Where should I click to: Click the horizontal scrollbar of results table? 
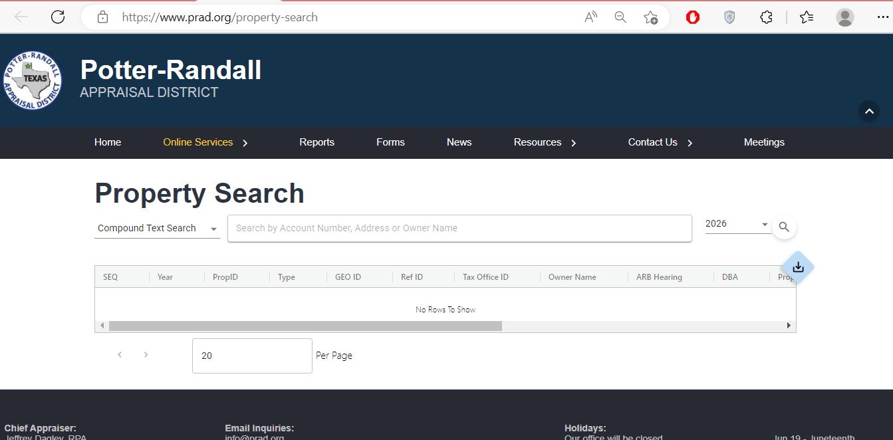coord(305,326)
